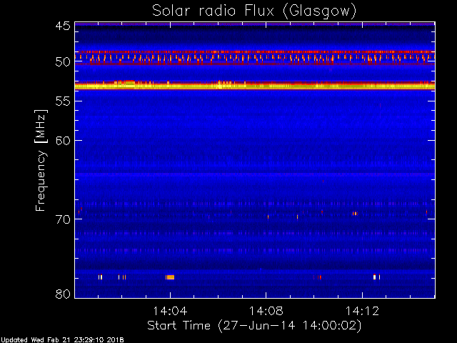Viewport: 457px width, 343px height.
Task: Select the 70 frequency axis label
Action: [x=63, y=219]
